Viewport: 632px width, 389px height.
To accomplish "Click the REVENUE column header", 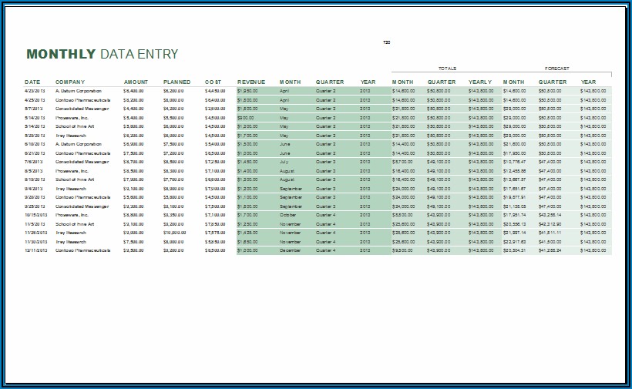I will 251,82.
